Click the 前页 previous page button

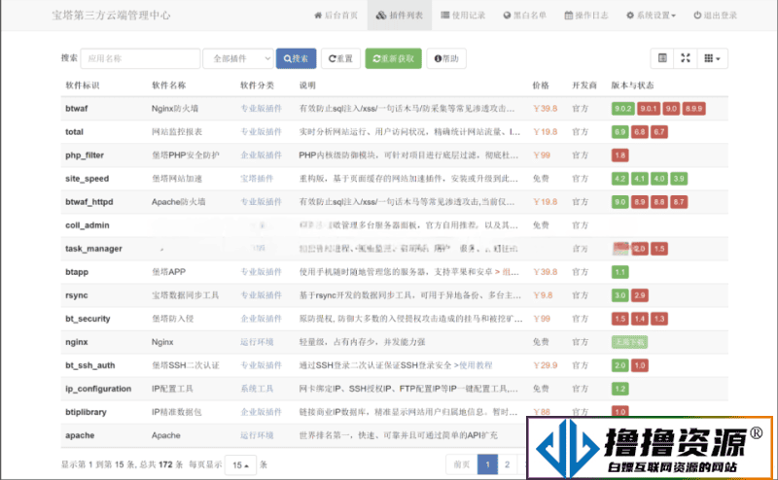pyautogui.click(x=461, y=464)
